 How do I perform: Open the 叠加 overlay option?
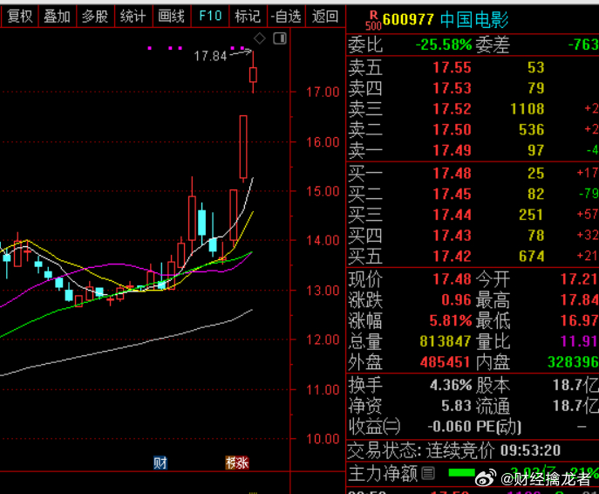pos(58,17)
